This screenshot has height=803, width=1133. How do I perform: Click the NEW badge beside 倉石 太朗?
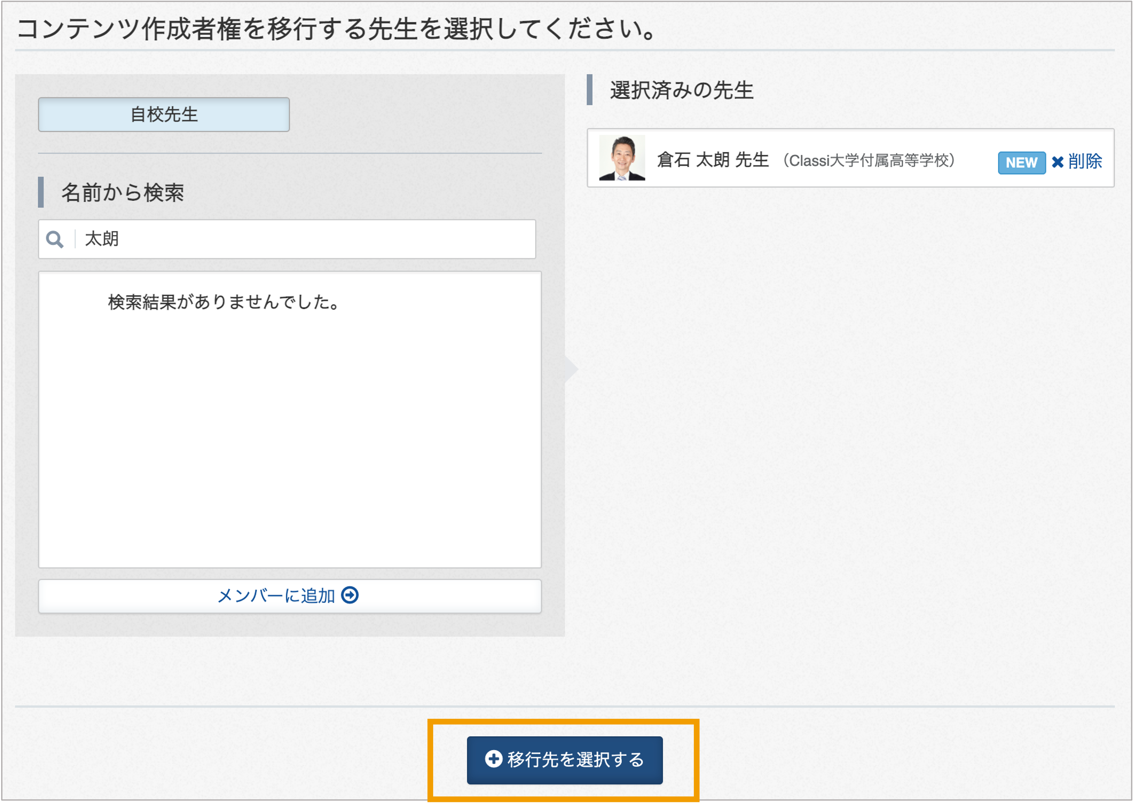point(1022,163)
